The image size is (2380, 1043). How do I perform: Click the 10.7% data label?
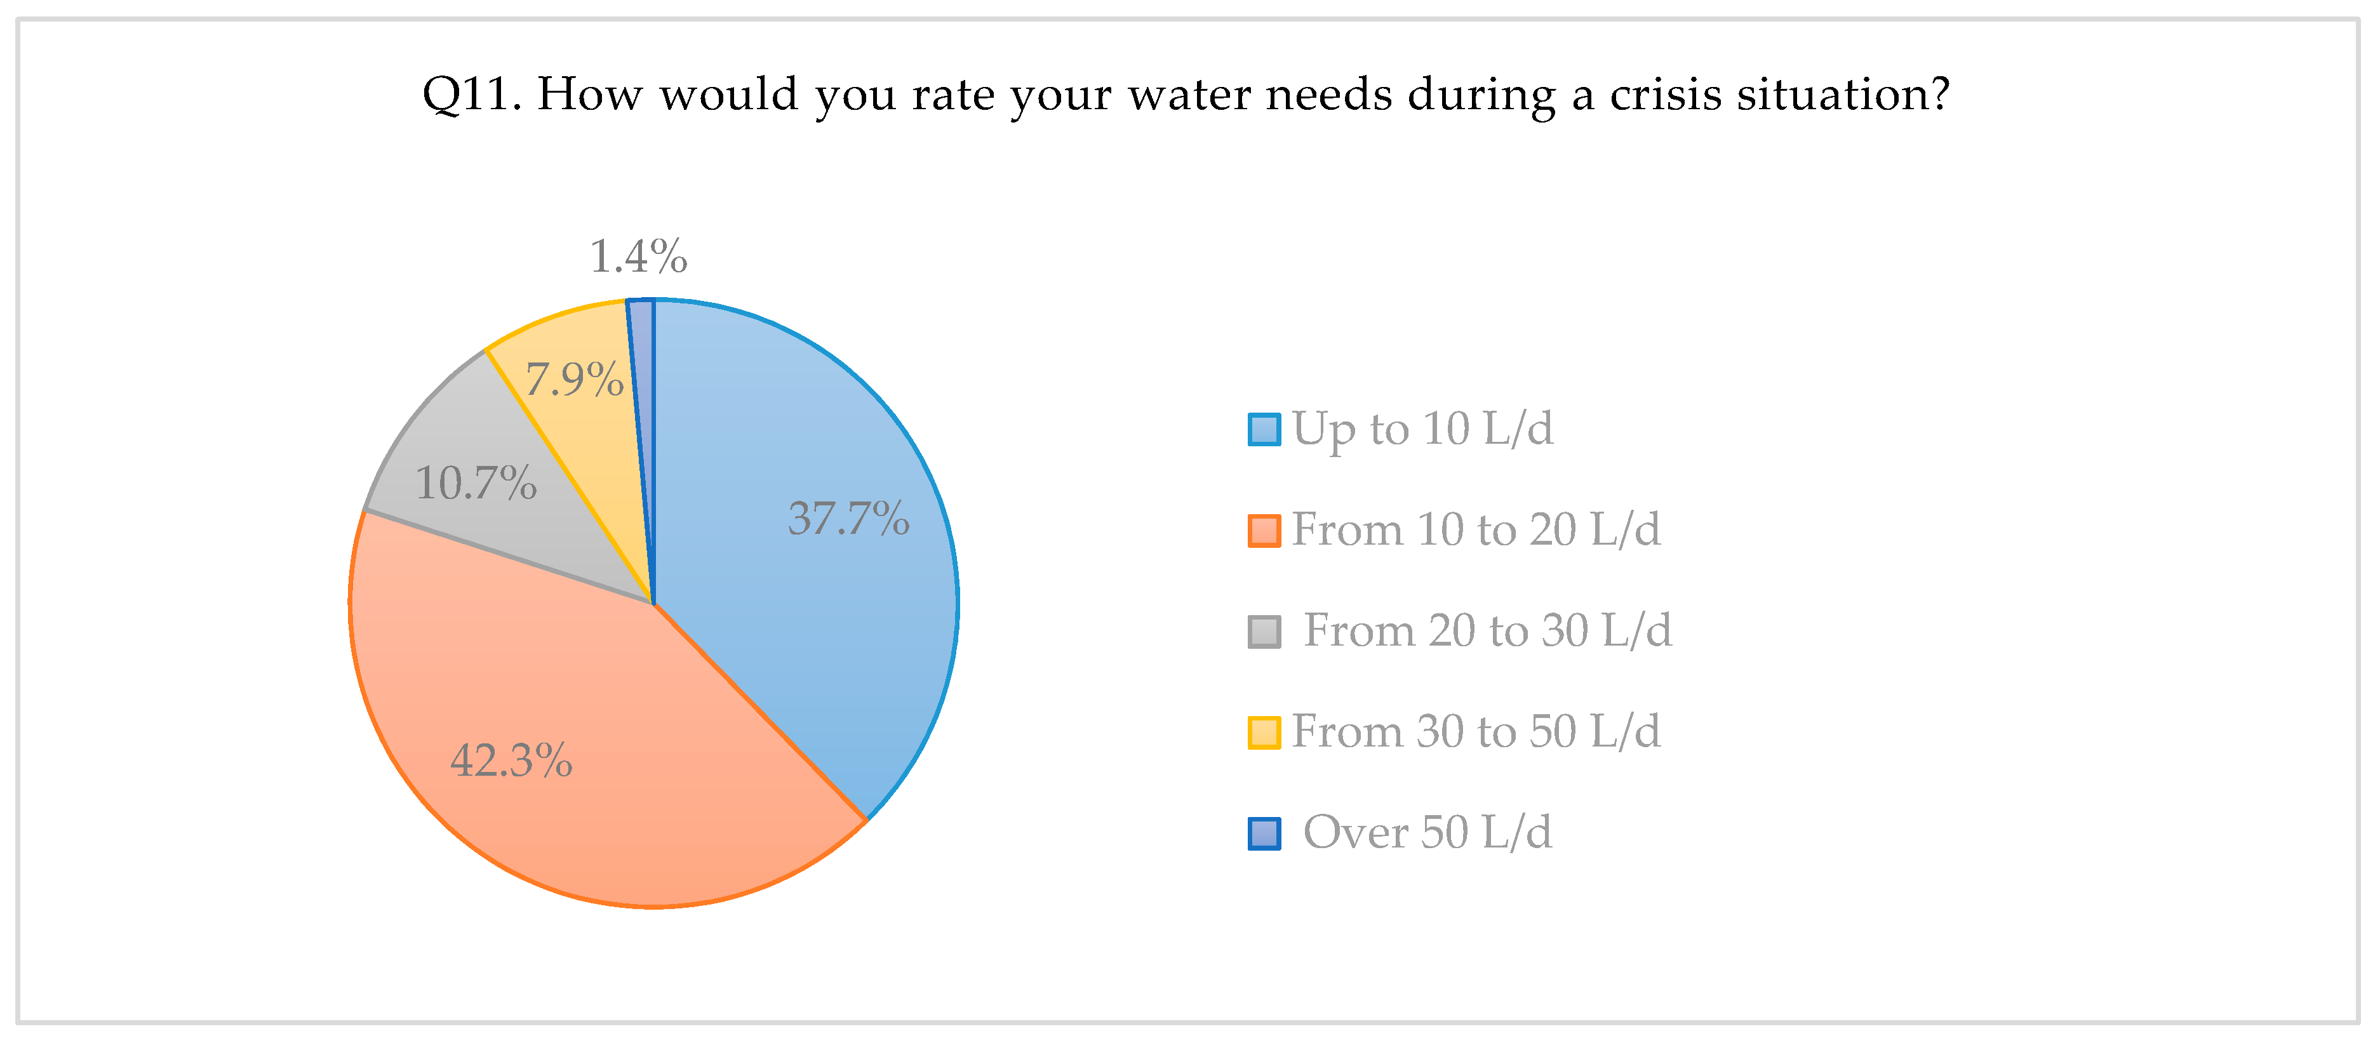(x=475, y=483)
